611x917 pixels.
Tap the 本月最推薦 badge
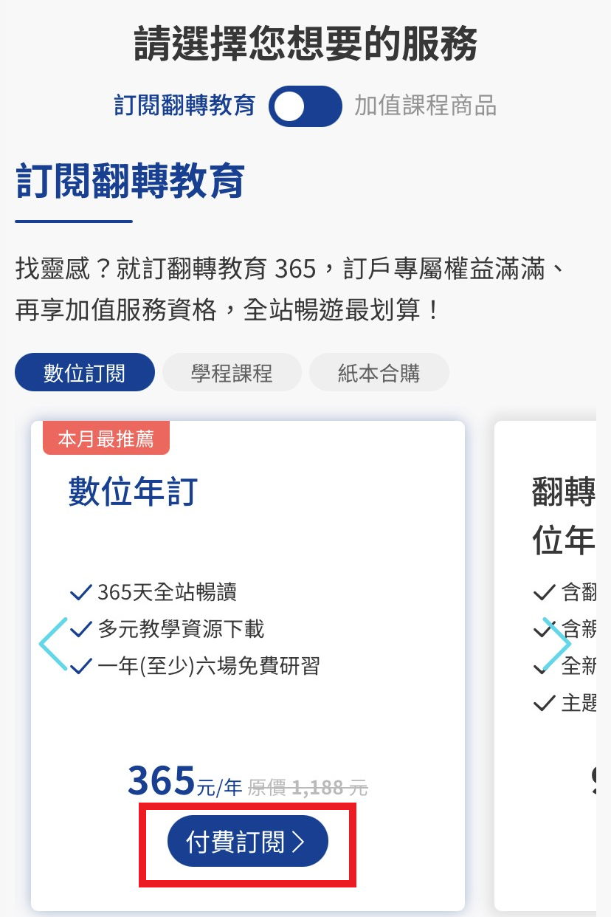[106, 439]
